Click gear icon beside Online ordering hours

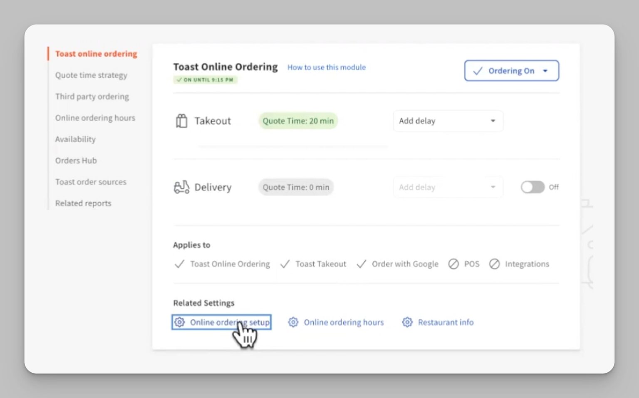[293, 322]
